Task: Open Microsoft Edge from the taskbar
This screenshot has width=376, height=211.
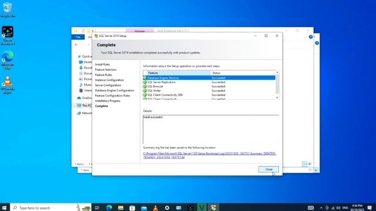Action: 109,207
